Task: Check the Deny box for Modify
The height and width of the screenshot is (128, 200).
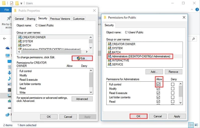Action: (x=173, y=89)
